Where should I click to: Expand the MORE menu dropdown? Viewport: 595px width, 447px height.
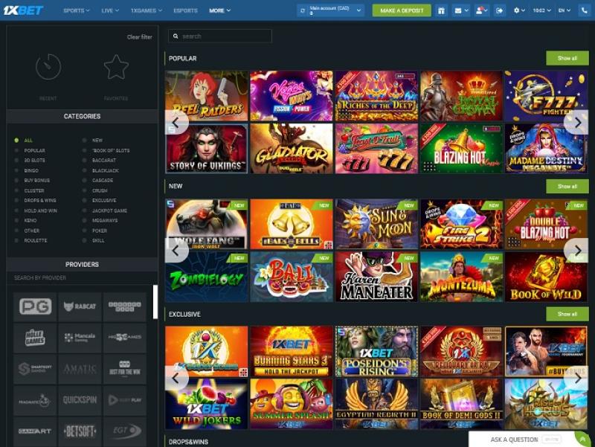click(219, 10)
